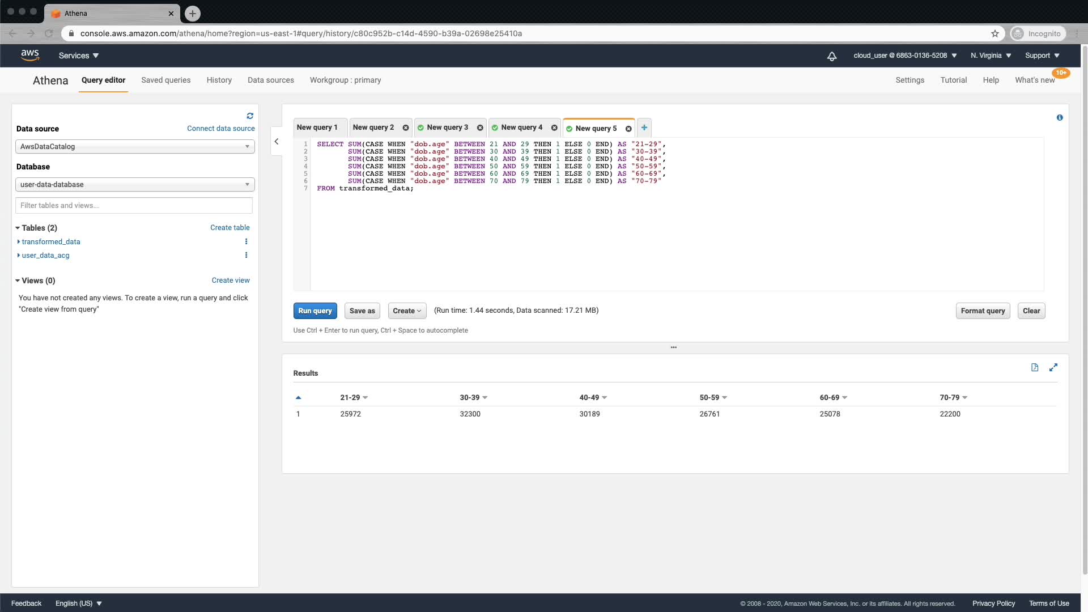Screen dimensions: 1088x612
Task: Open the Data source dropdown
Action: pos(135,146)
